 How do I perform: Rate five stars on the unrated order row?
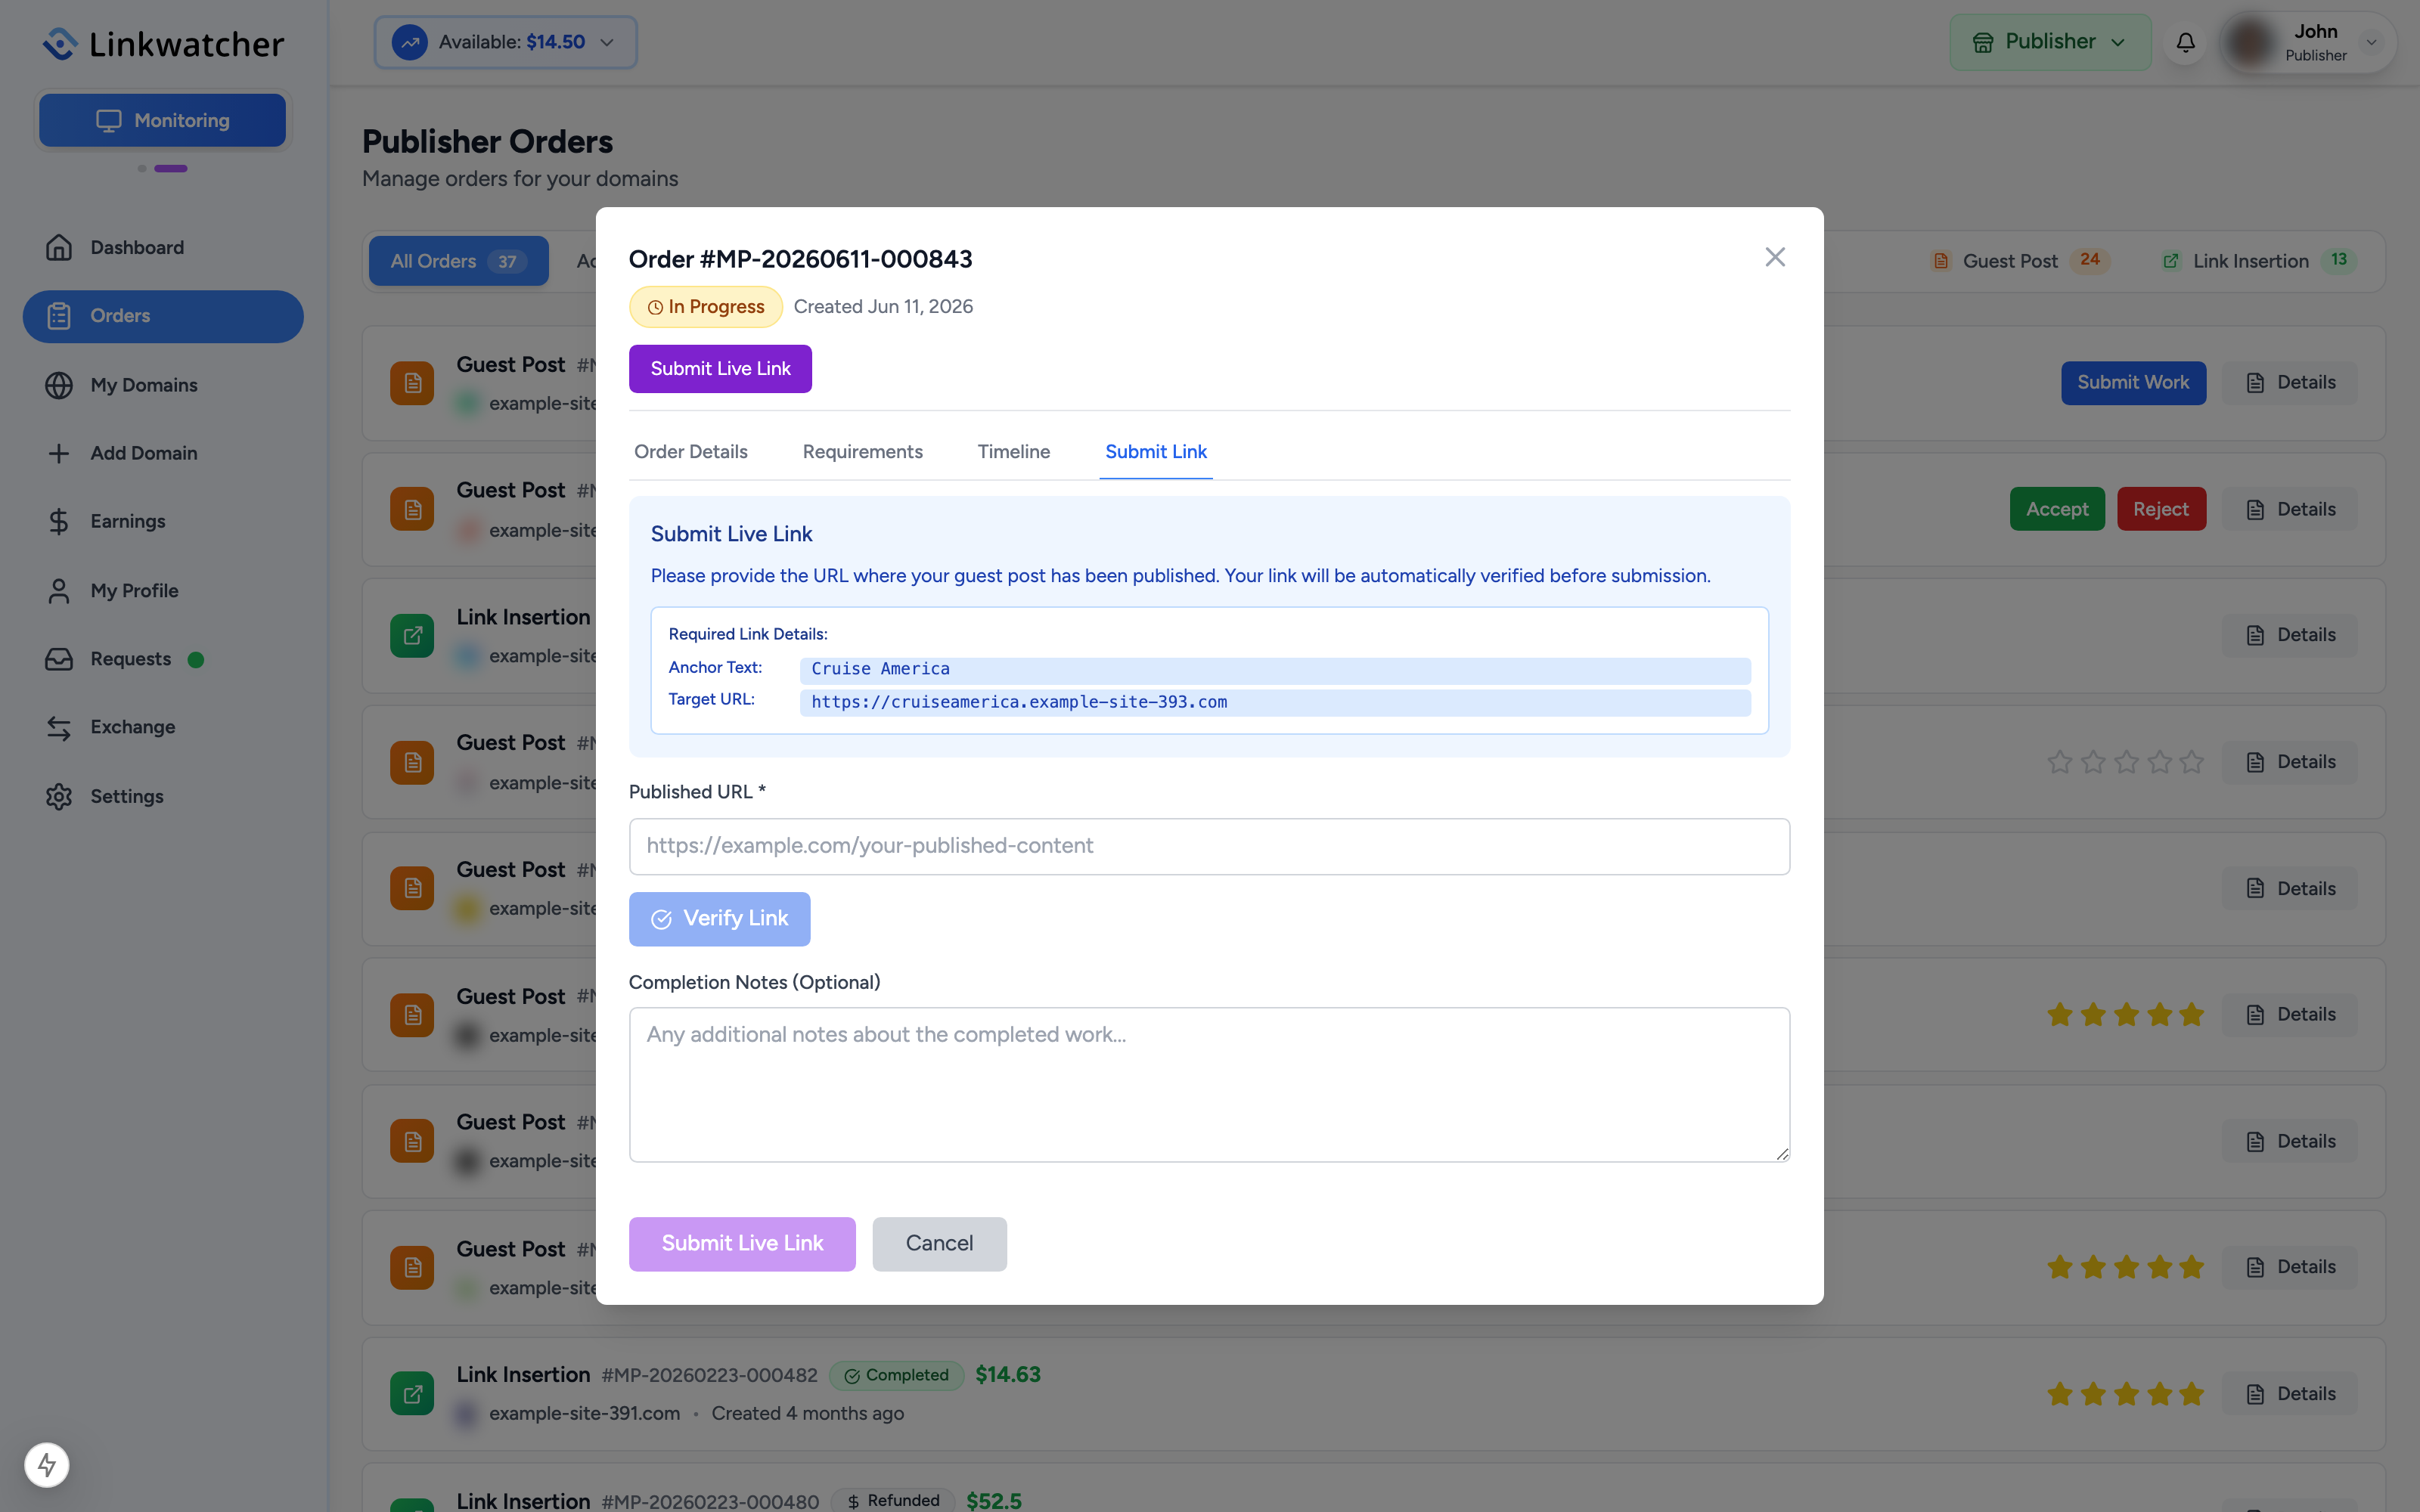click(2192, 762)
